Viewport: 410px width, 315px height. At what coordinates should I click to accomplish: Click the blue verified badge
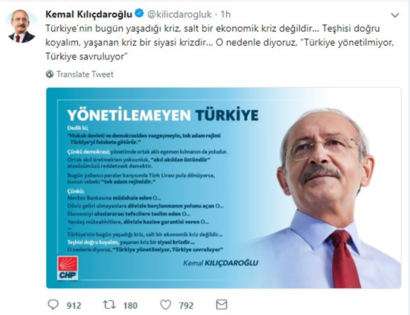139,13
